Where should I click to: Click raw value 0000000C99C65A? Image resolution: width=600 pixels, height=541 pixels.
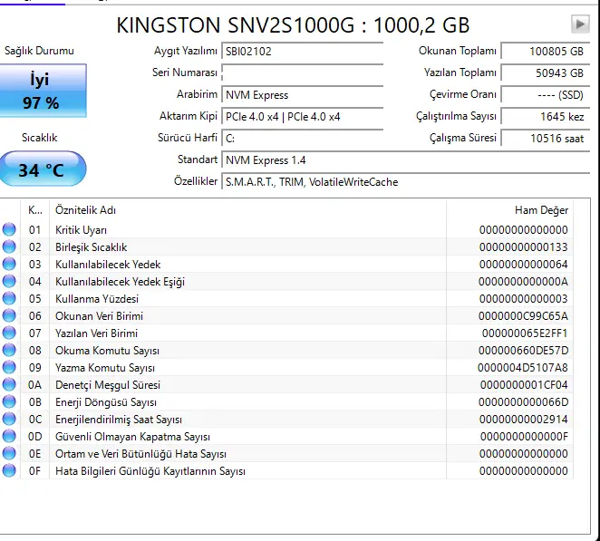click(523, 316)
